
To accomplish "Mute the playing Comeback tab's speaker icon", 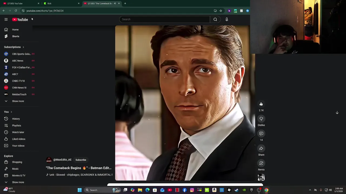I will (115, 4).
